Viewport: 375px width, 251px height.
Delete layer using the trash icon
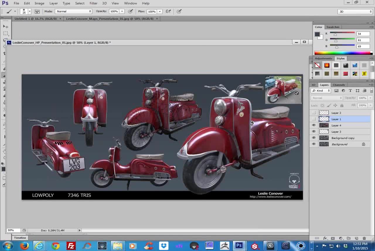(x=364, y=238)
